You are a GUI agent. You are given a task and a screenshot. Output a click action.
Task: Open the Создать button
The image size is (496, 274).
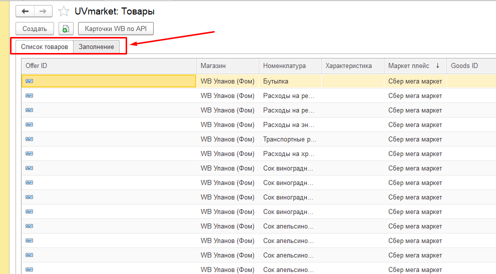coord(35,29)
